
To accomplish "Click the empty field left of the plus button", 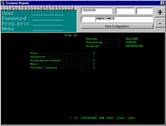I will click(x=145, y=11).
